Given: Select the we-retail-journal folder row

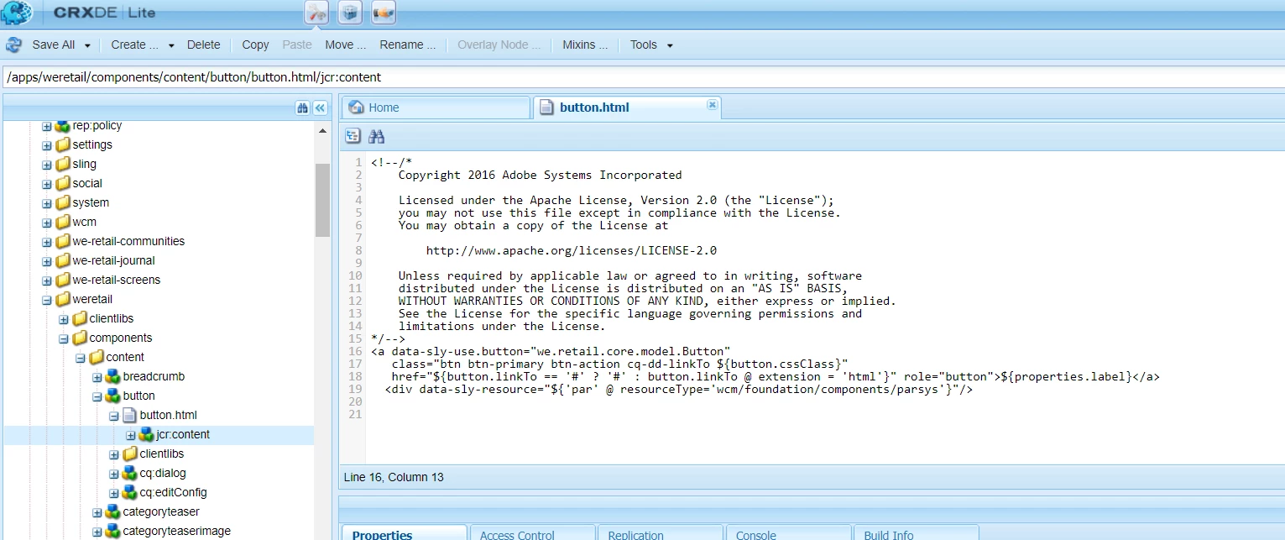Looking at the screenshot, I should [159, 260].
